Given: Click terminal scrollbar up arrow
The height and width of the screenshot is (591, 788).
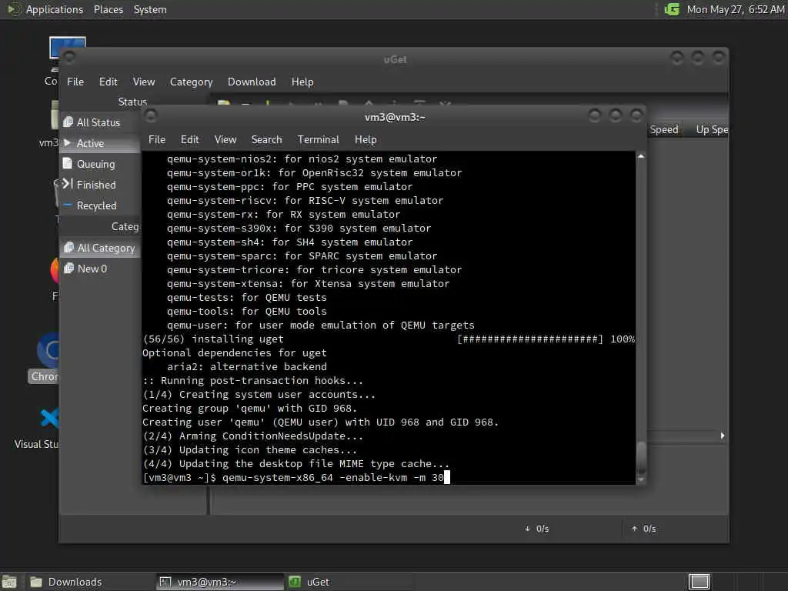Looking at the screenshot, I should pos(641,156).
